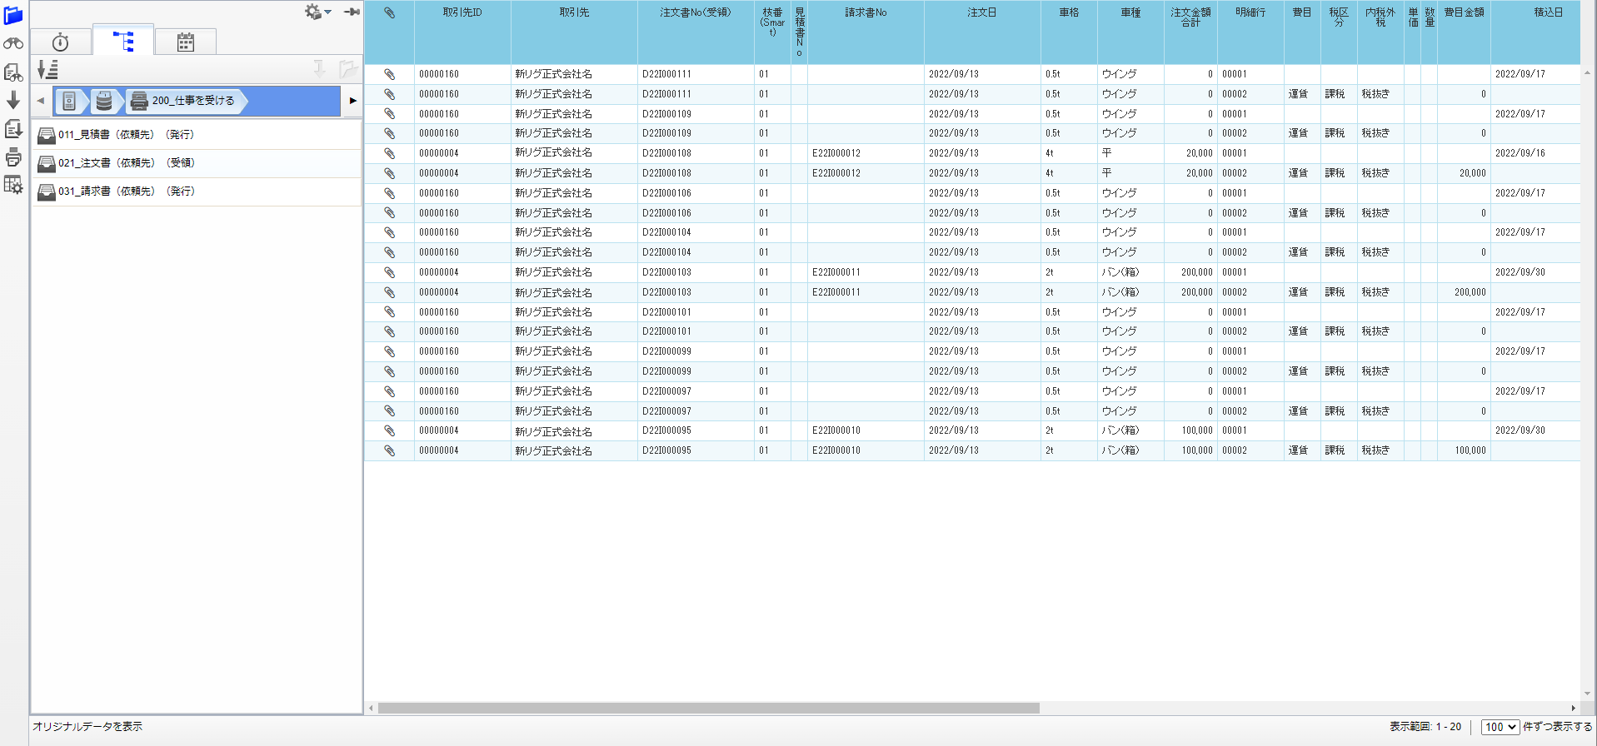This screenshot has width=1597, height=746.
Task: Click the document export icon in sidebar
Action: pos(13,129)
